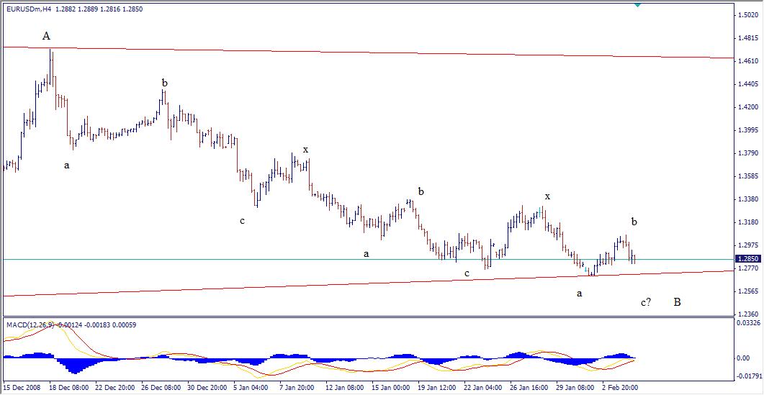Viewport: 764px width, 395px height.
Task: Click the 1.5020 price scale value
Action: pyautogui.click(x=747, y=15)
